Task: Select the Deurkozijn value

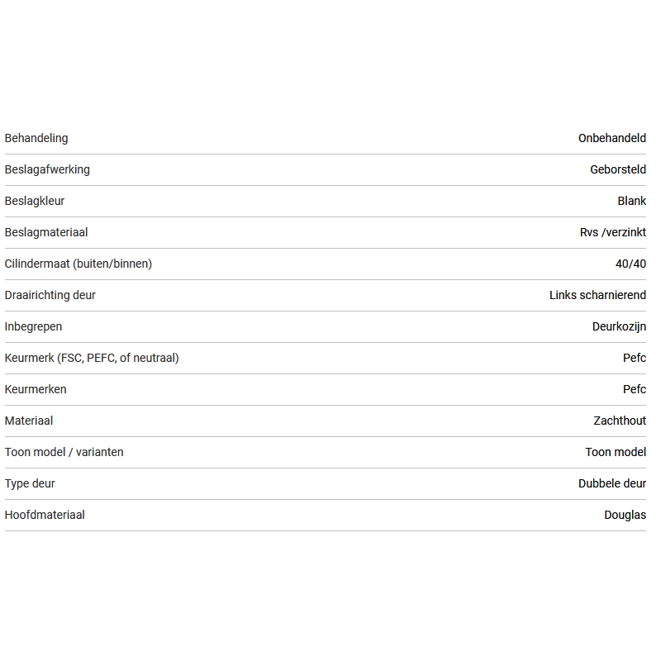Action: [619, 326]
